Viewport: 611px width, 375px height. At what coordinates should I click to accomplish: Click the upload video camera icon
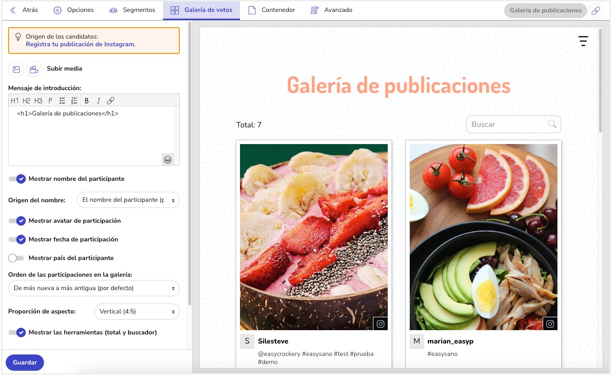coord(33,69)
